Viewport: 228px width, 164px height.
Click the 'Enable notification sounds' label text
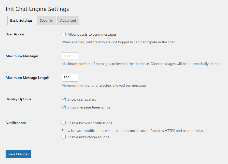click(x=88, y=137)
